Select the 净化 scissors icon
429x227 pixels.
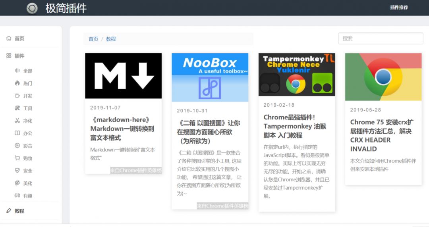(x=17, y=121)
